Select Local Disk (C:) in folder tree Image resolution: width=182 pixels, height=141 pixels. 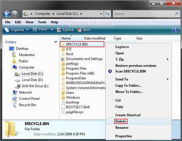(29, 74)
